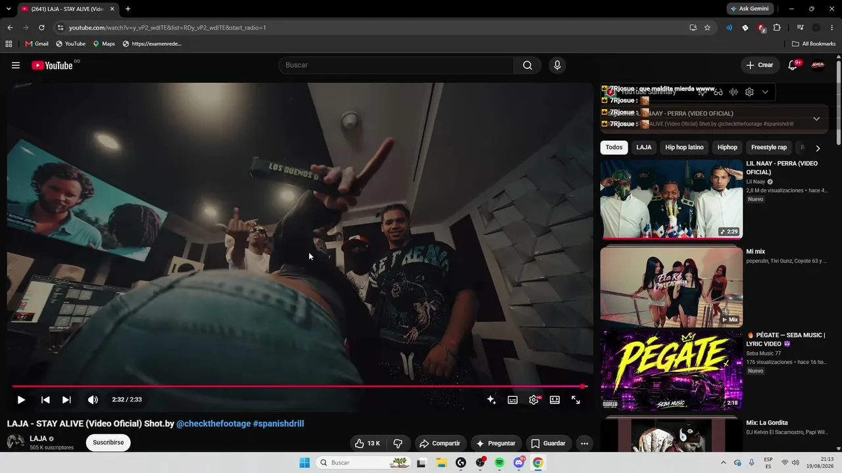Open the All Bookmarks folder
The width and height of the screenshot is (842, 473).
(814, 44)
